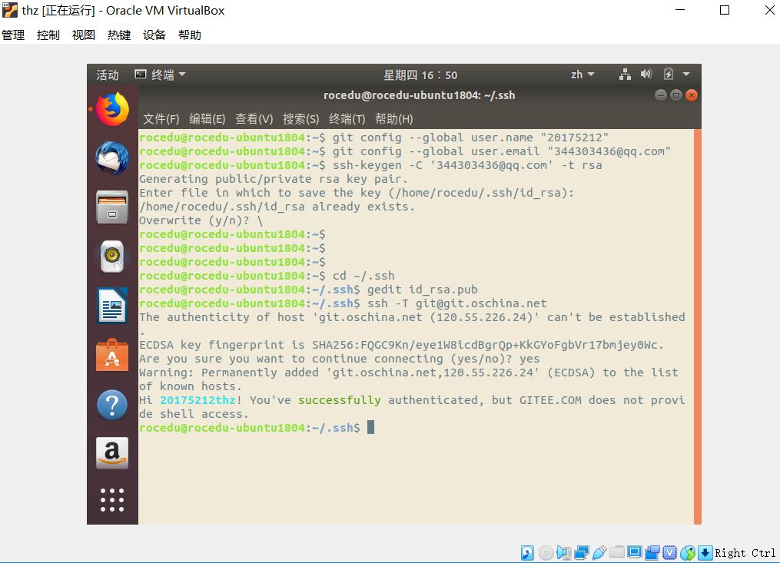Open the 视图 menu in VirtualBox
This screenshot has width=780, height=563.
tap(84, 35)
